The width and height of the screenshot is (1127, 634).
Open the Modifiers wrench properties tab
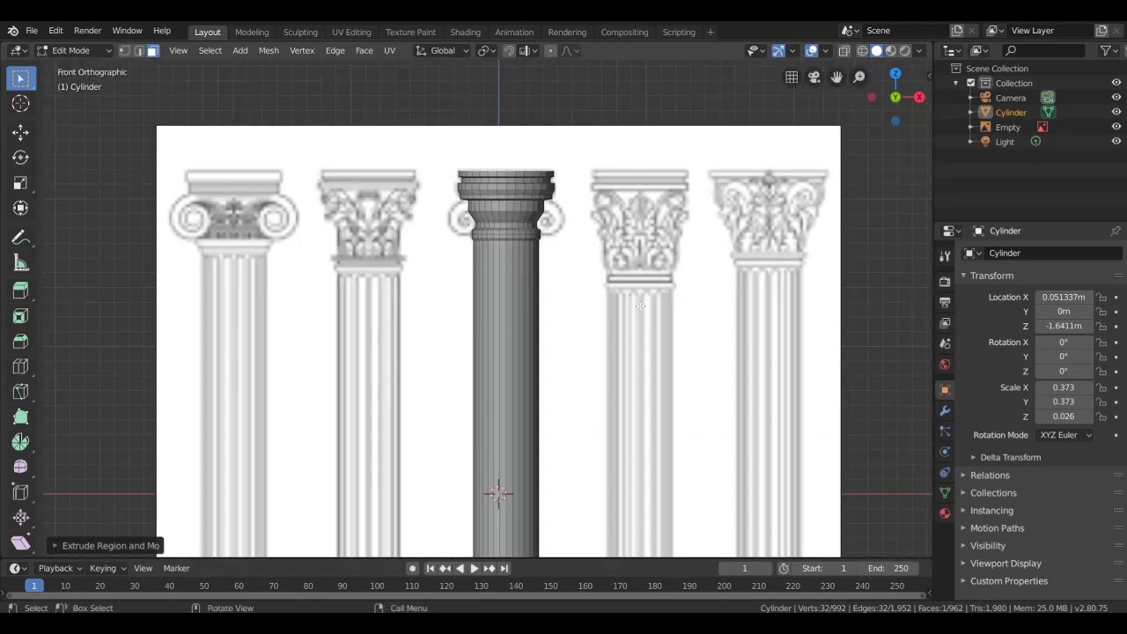(x=945, y=410)
